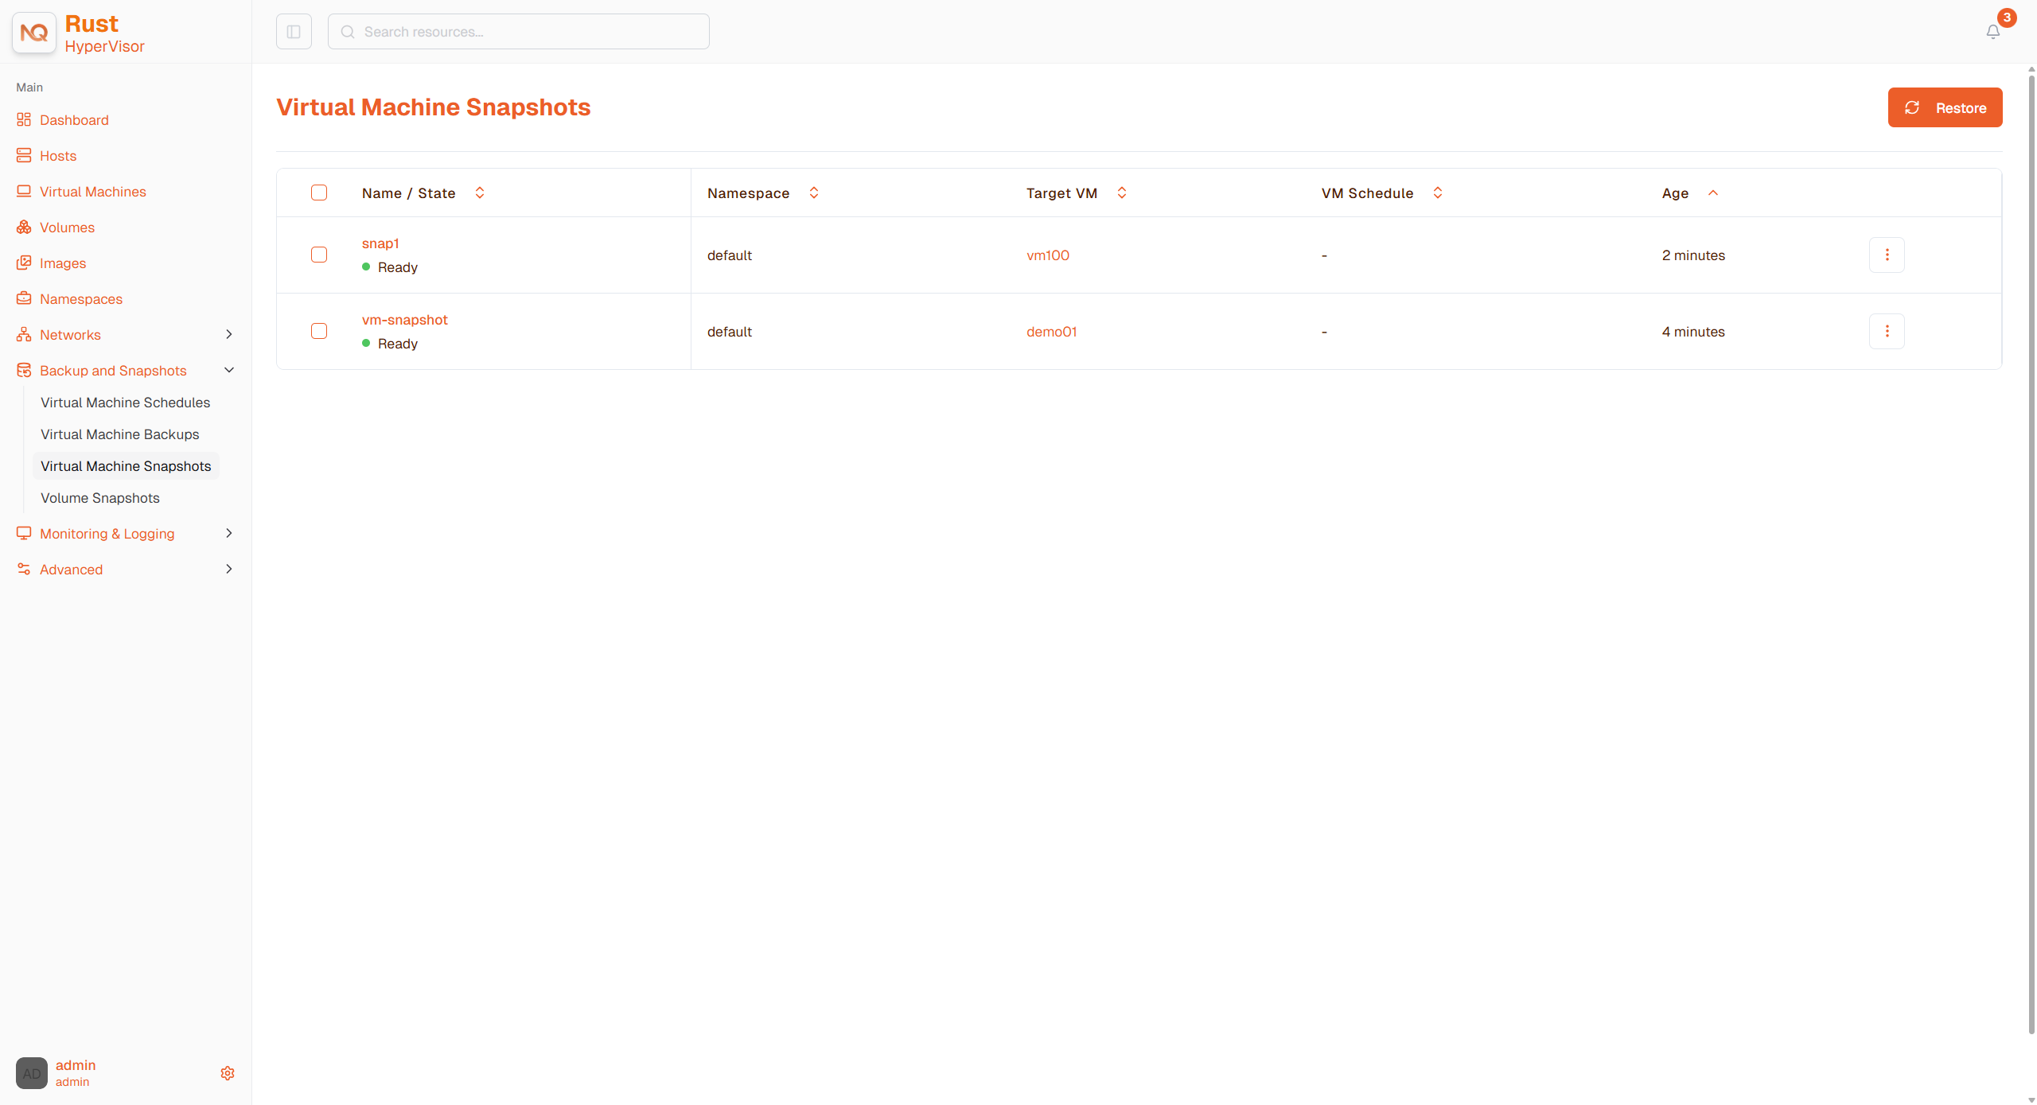Click the Namespace column header text
The image size is (2037, 1105).
748,193
